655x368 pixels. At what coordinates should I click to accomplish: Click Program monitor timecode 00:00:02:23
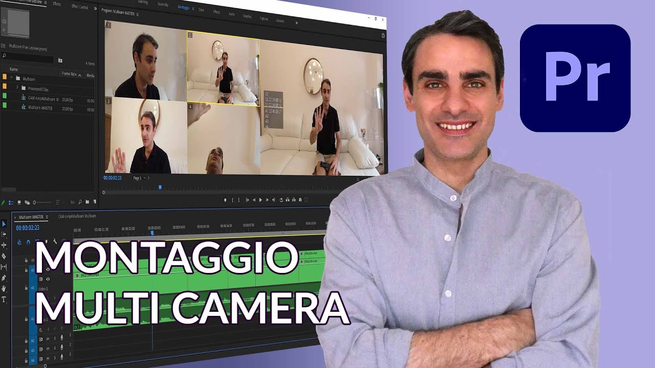click(112, 178)
